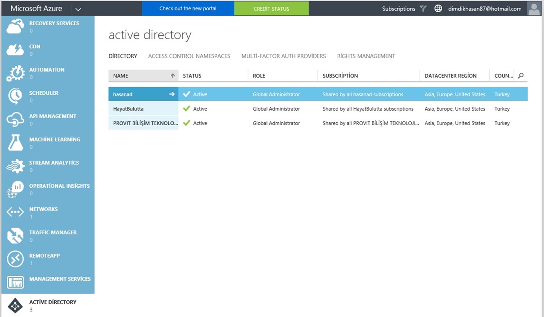
Task: Open Management Services icon
Action: click(x=15, y=282)
